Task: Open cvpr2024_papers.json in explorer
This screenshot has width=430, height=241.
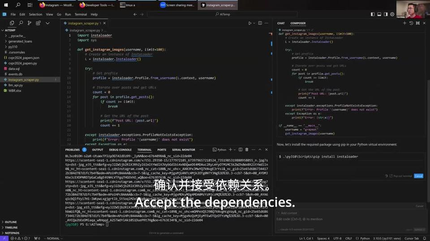Action: point(30,58)
